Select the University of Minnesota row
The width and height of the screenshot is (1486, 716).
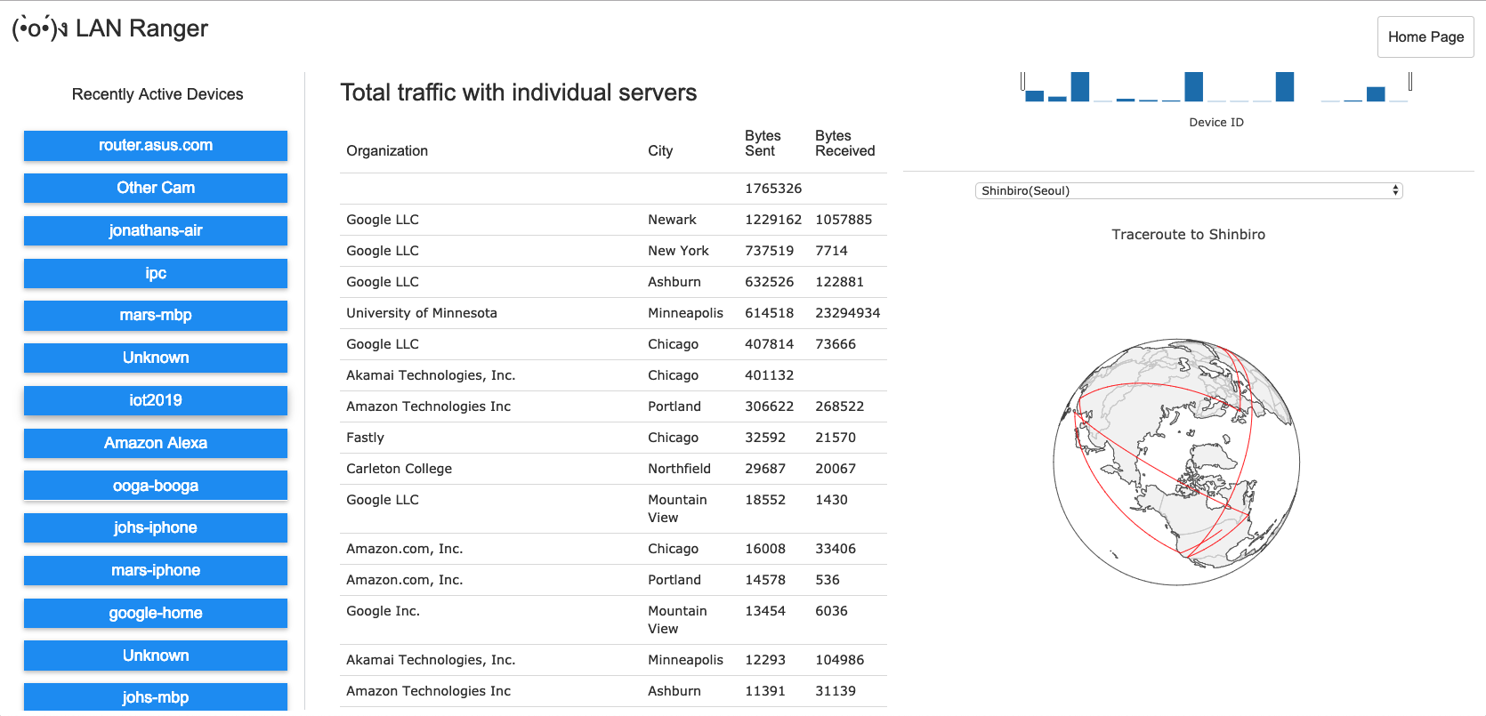click(x=422, y=313)
